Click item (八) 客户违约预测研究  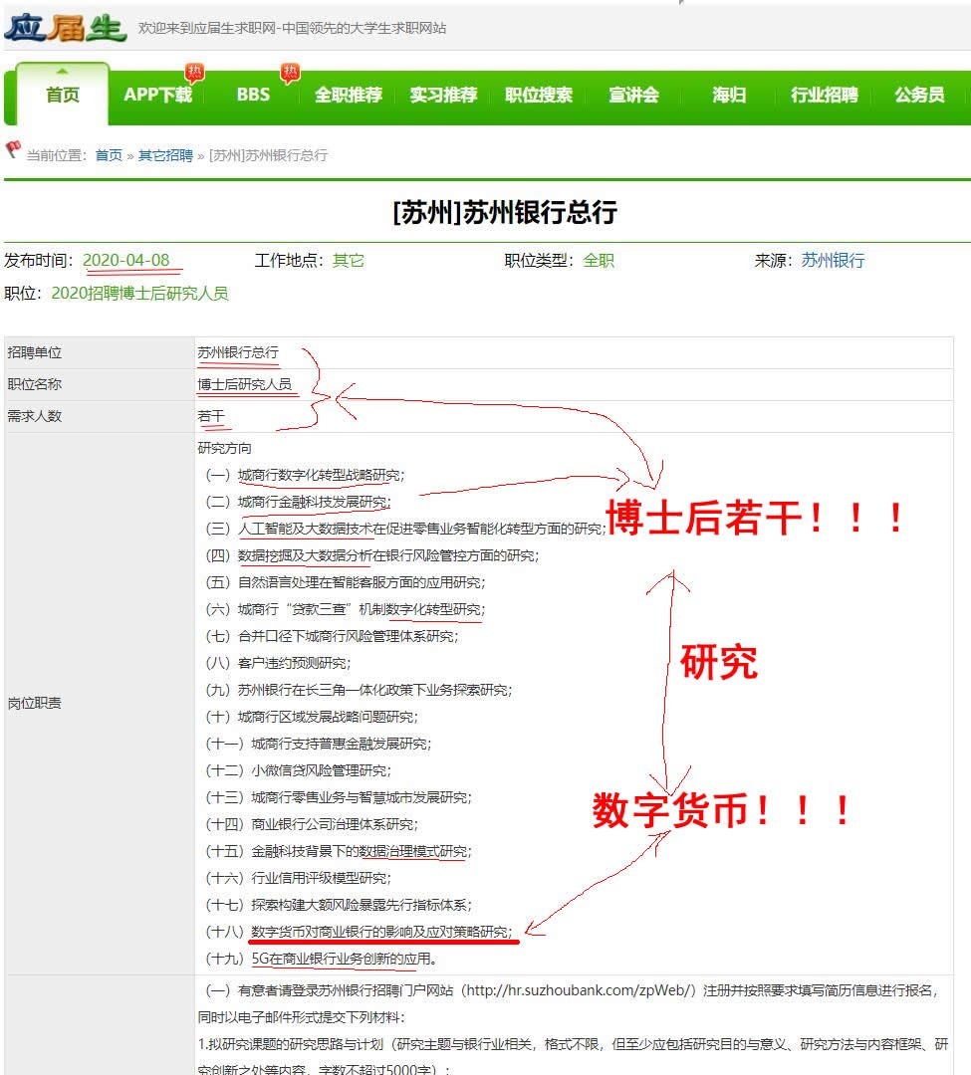pyautogui.click(x=278, y=663)
